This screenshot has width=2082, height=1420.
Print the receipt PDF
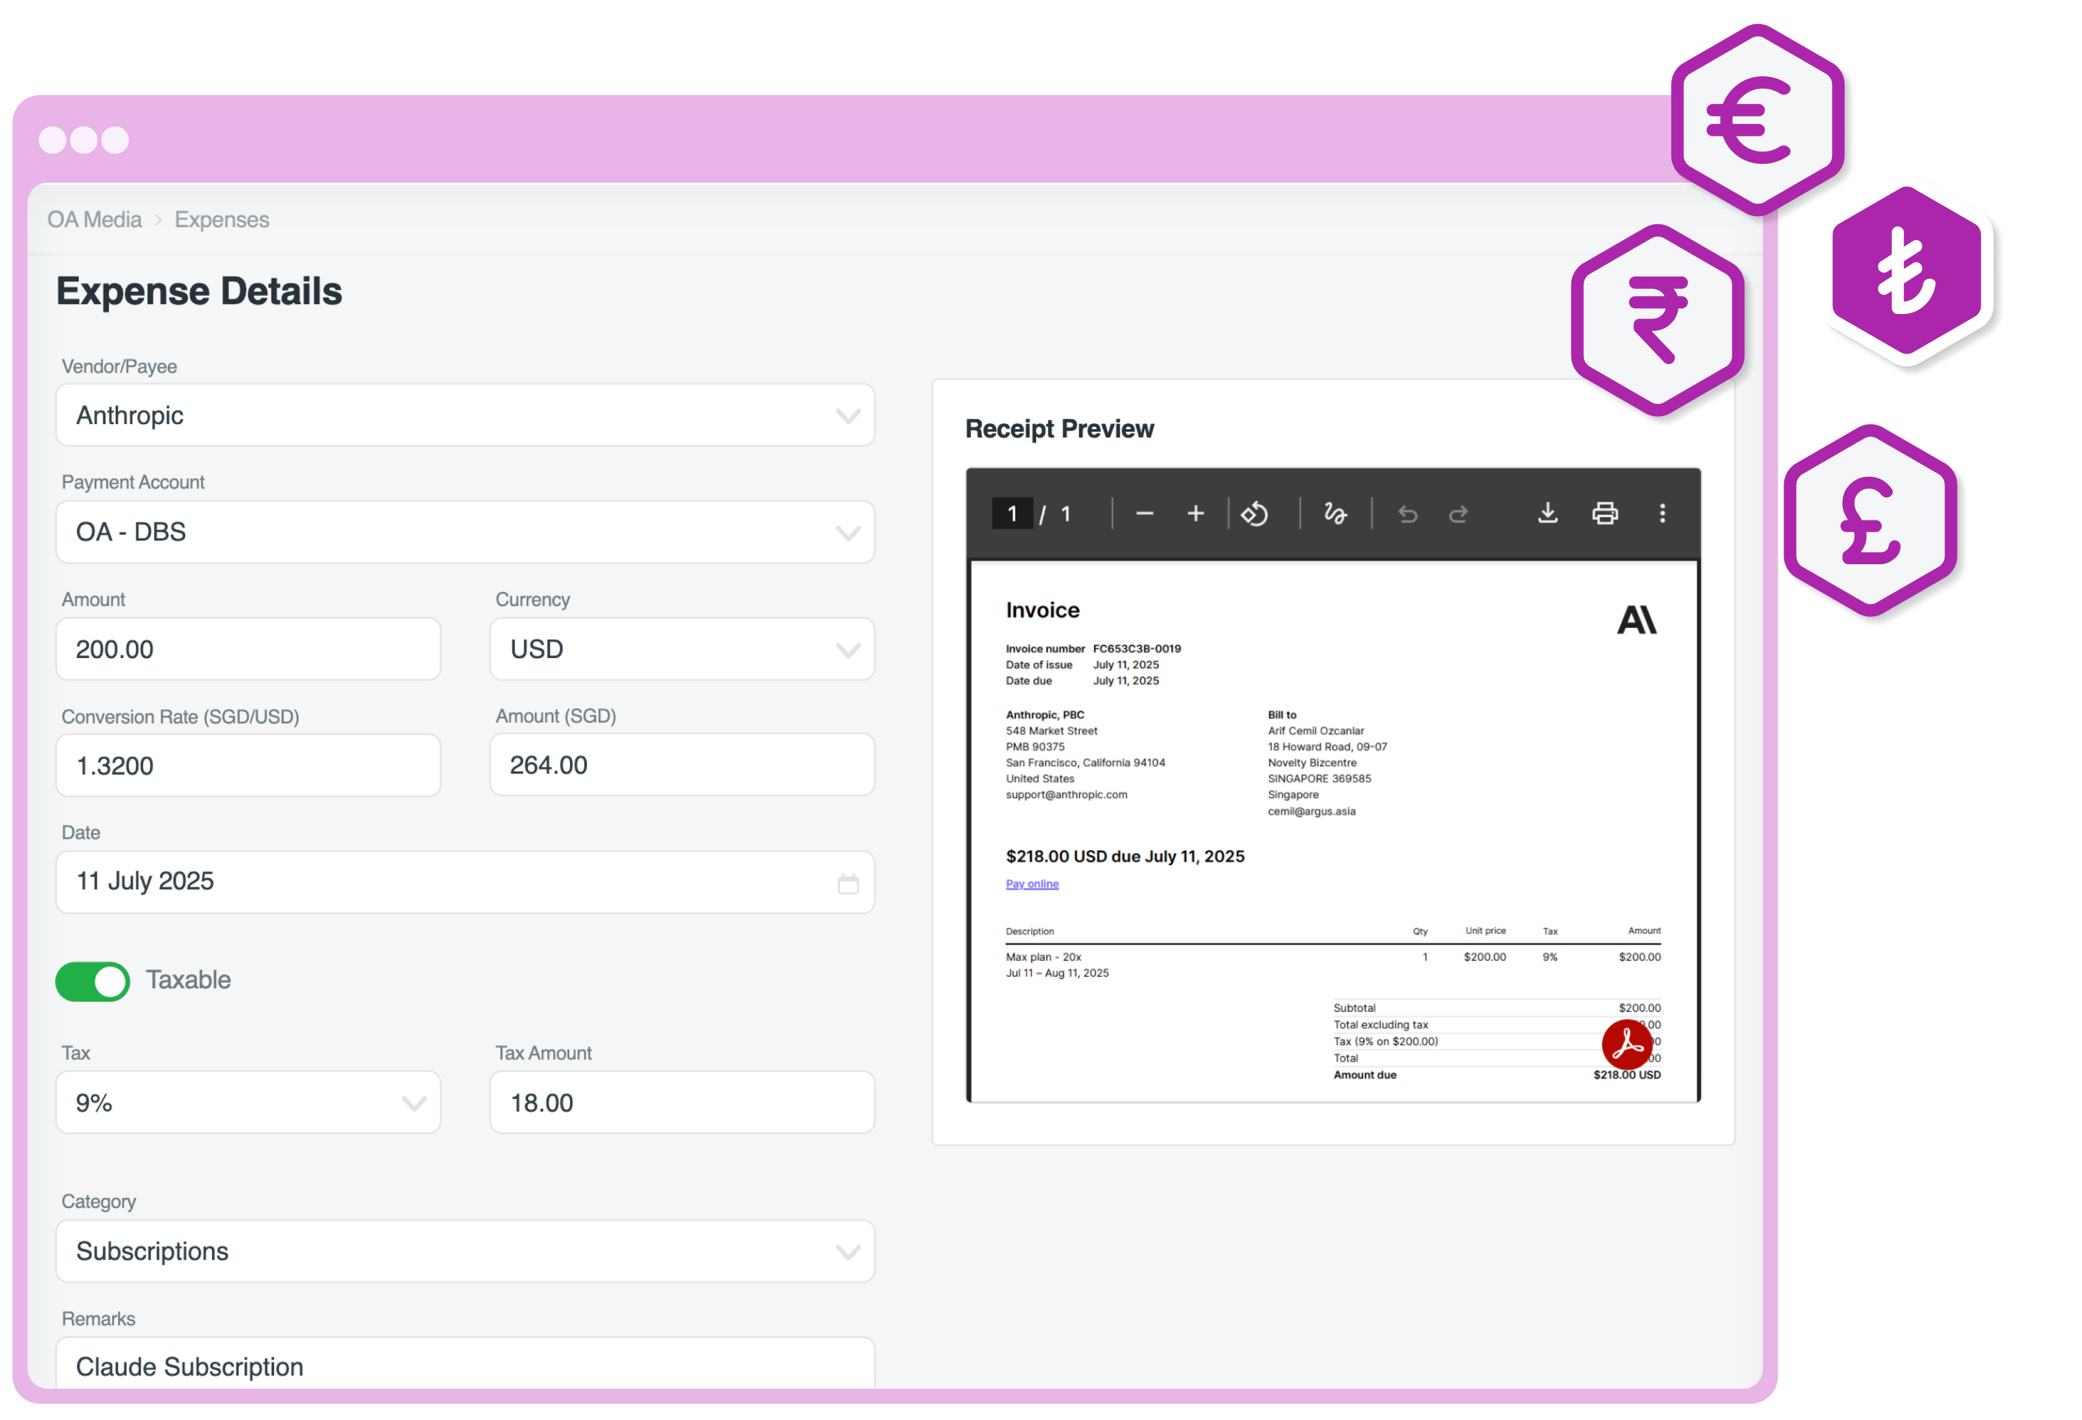(1605, 514)
